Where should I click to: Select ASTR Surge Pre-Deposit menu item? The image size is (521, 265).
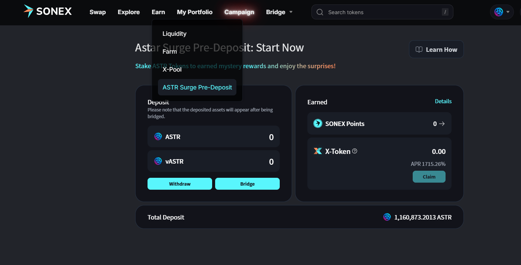[x=197, y=87]
